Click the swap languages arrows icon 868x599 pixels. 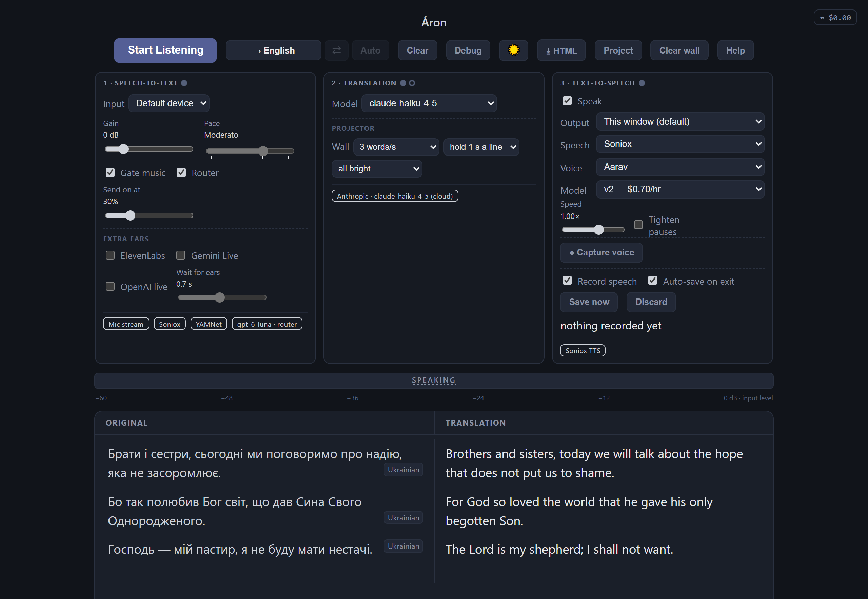(337, 50)
